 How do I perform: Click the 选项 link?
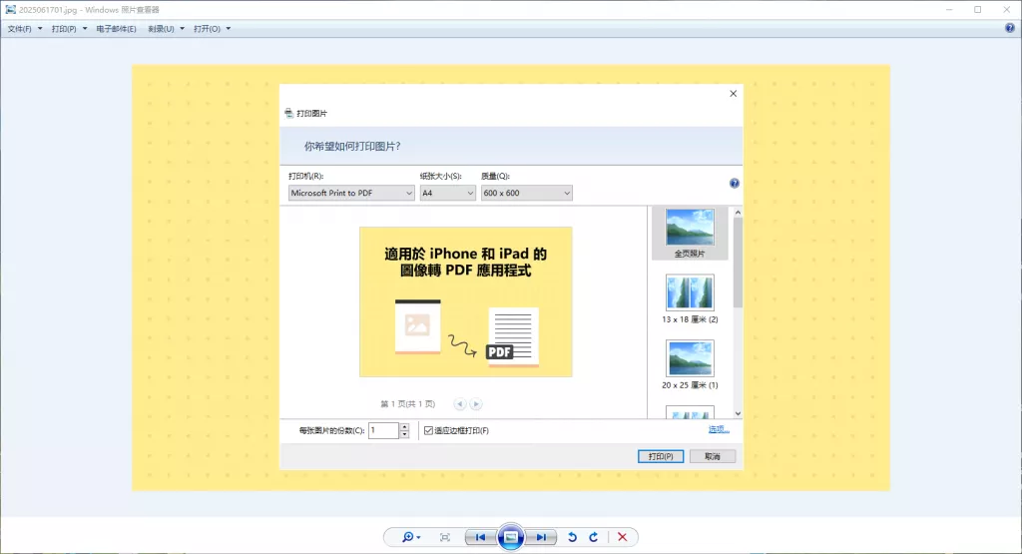(719, 429)
